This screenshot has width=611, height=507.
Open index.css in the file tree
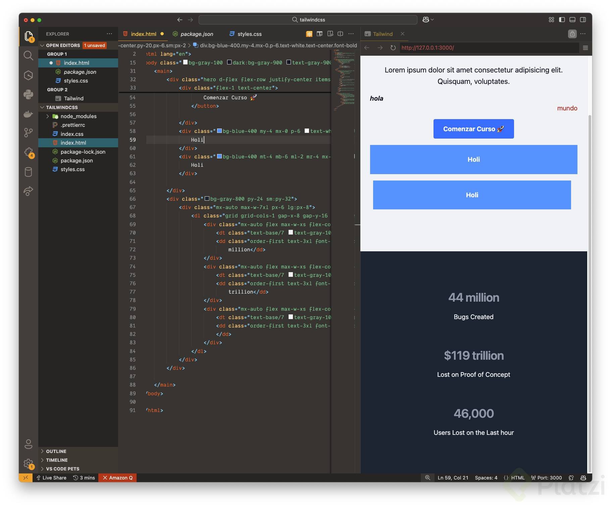(72, 134)
